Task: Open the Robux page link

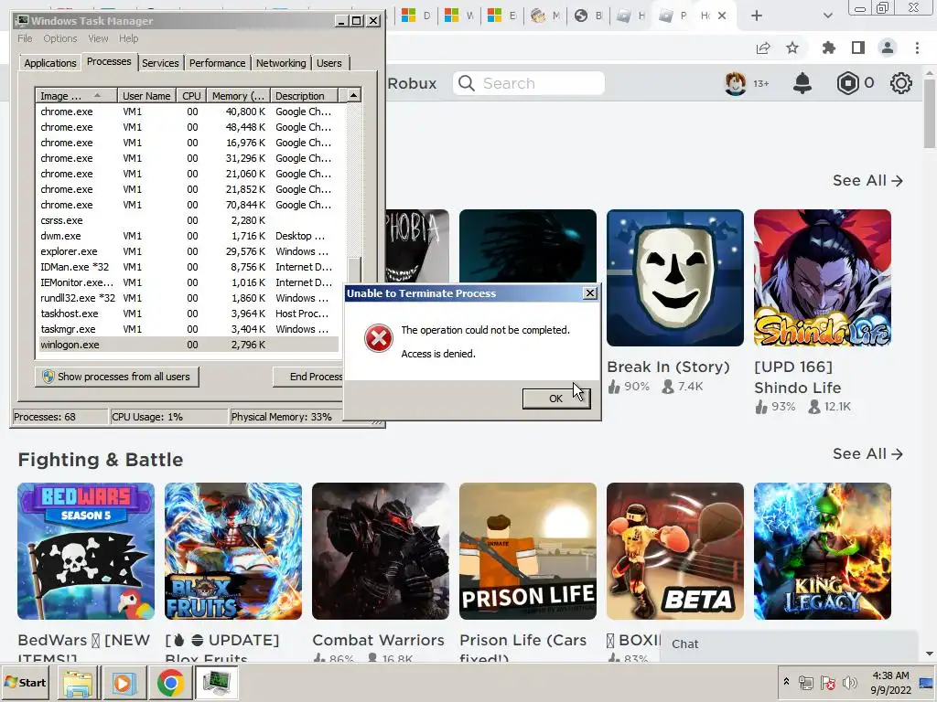Action: coord(412,83)
